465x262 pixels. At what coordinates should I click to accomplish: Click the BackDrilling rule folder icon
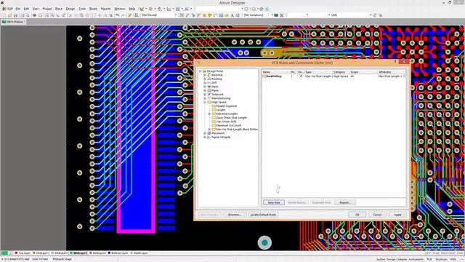[x=264, y=76]
